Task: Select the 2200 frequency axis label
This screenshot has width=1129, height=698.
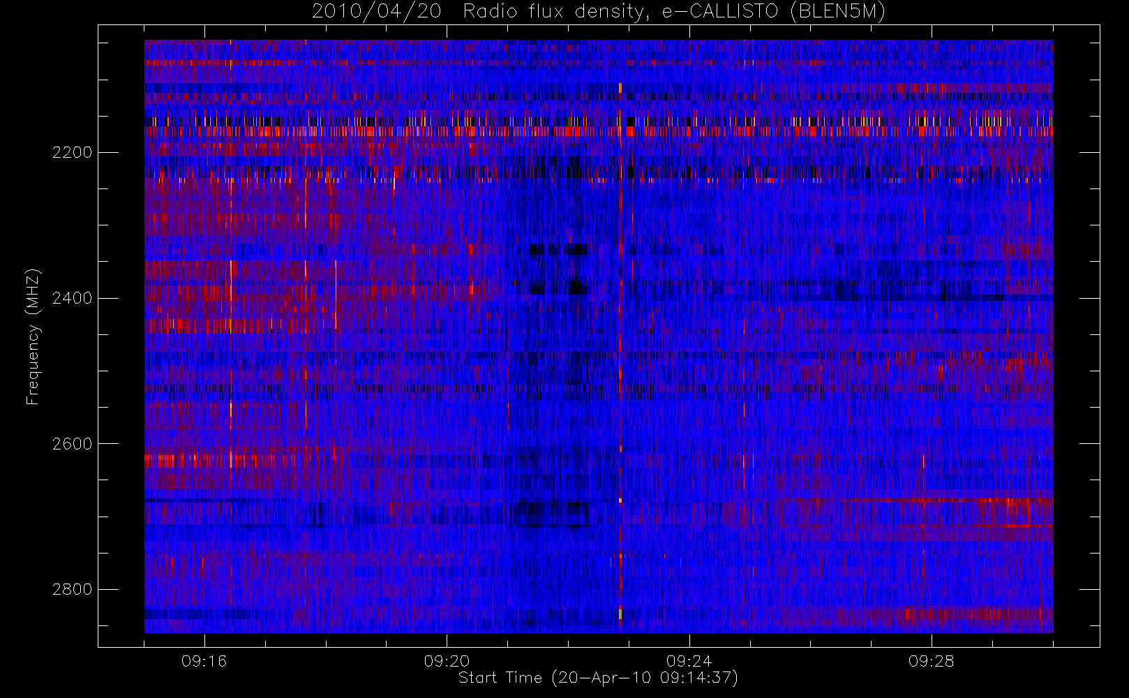Action: click(x=72, y=152)
